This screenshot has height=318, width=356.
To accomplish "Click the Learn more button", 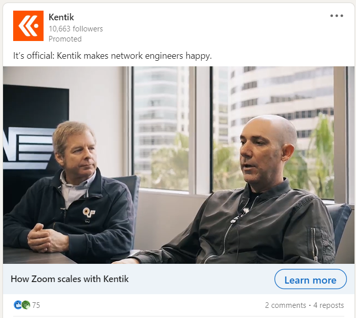I will tap(310, 279).
